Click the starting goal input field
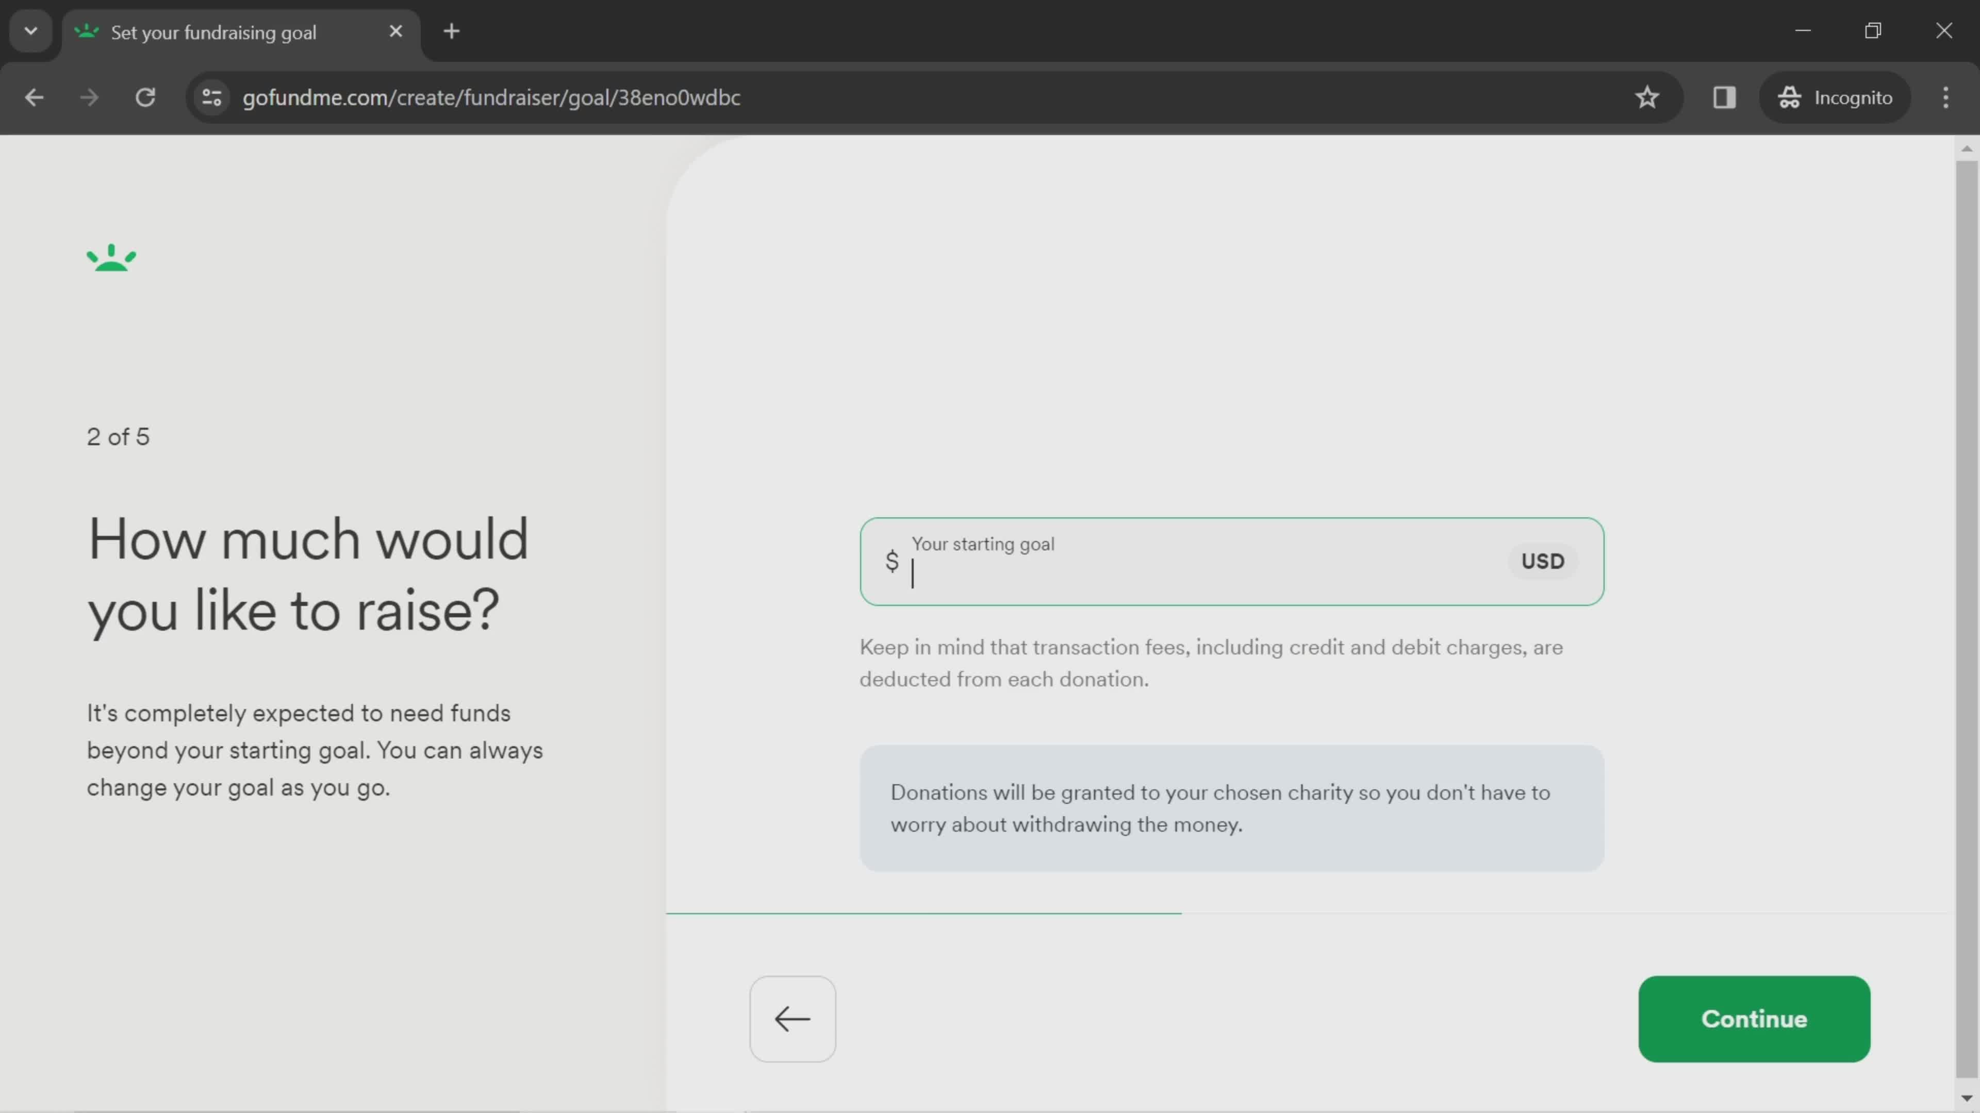The height and width of the screenshot is (1113, 1980). (x=1231, y=561)
